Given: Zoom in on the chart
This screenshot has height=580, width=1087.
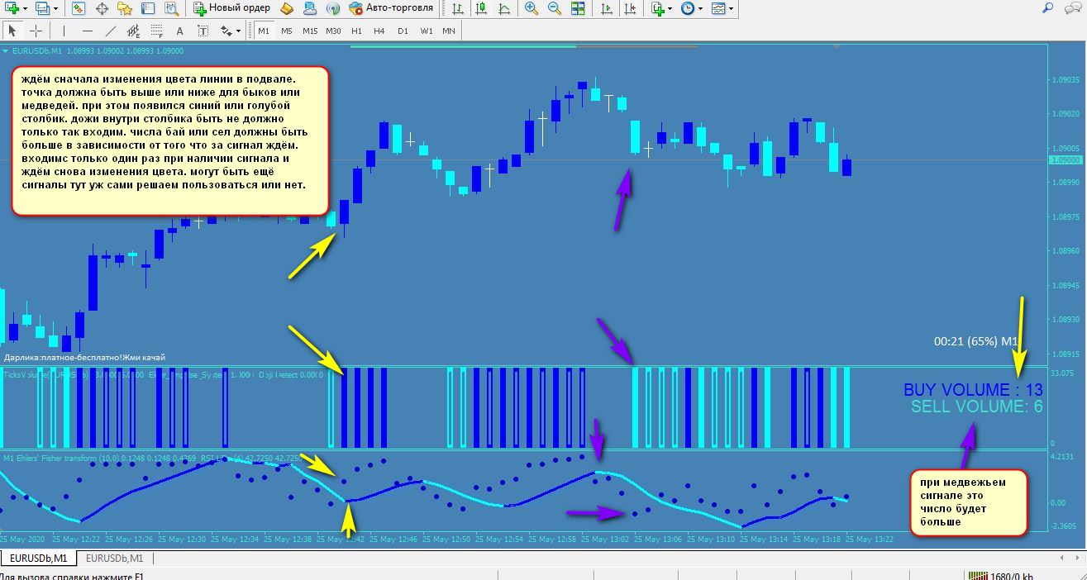Looking at the screenshot, I should [531, 8].
